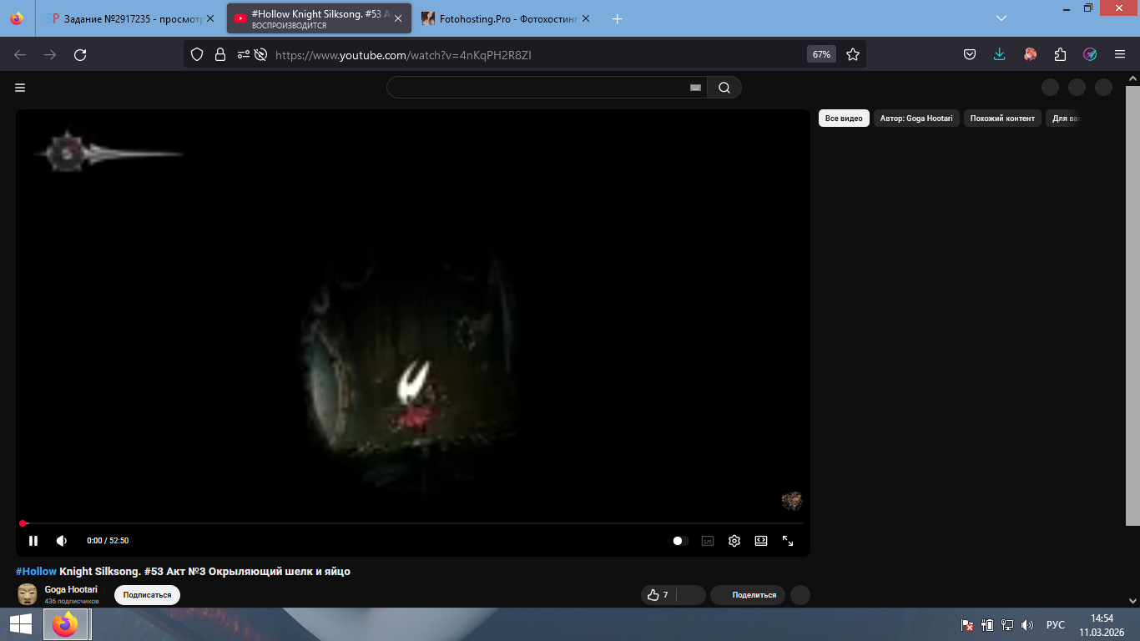This screenshot has width=1140, height=641.
Task: Open the Windows Start menu
Action: coord(21,624)
